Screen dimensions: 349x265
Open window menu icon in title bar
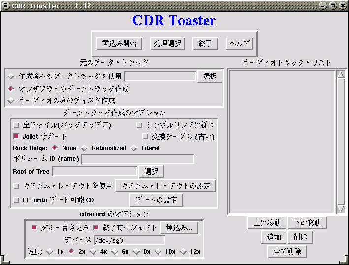(x=6, y=6)
